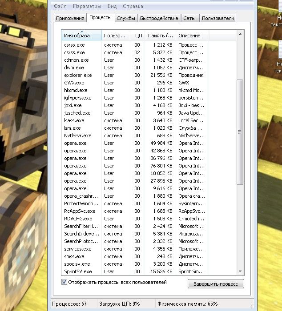Sort by the Память column header
The width and height of the screenshot is (282, 311).
160,36
